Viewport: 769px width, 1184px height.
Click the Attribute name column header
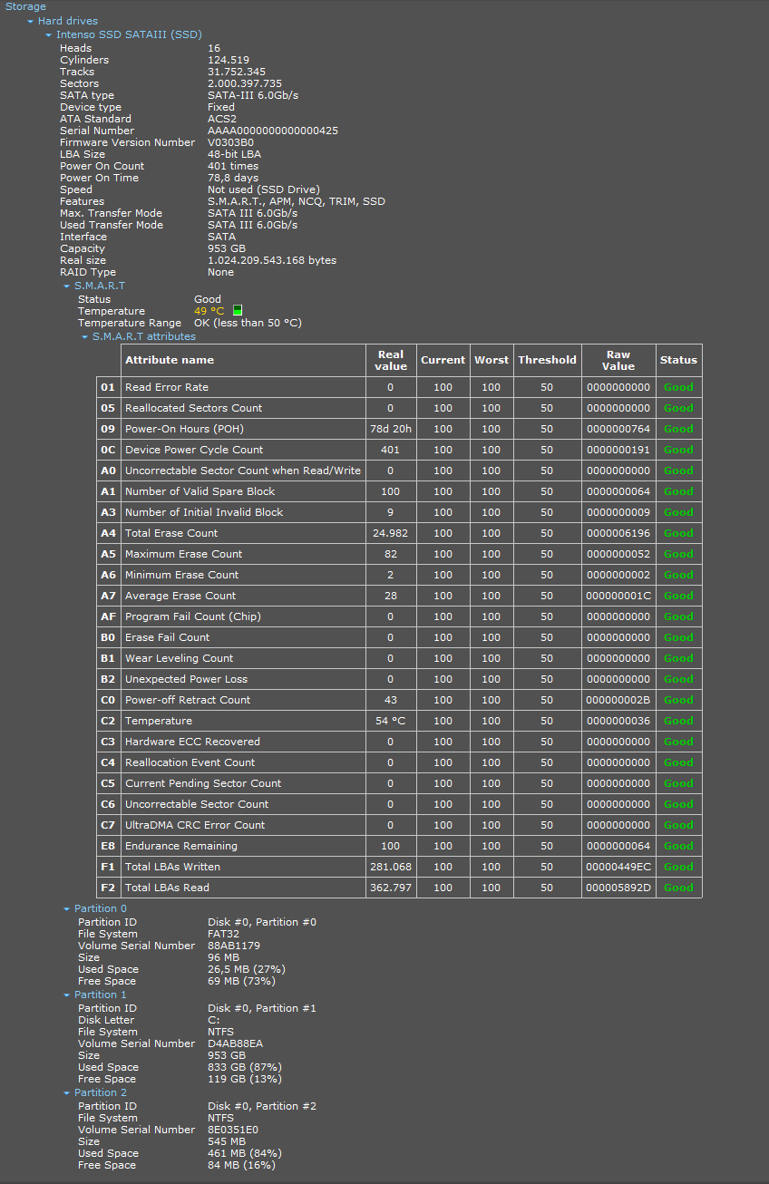coord(243,360)
